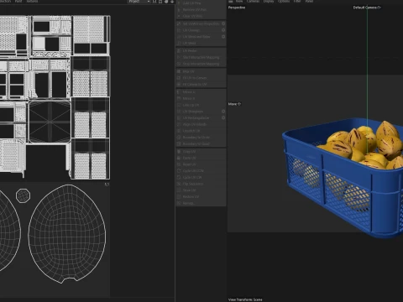Run the UV Rectangularize command
This screenshot has width=403, height=302.
pyautogui.click(x=199, y=118)
